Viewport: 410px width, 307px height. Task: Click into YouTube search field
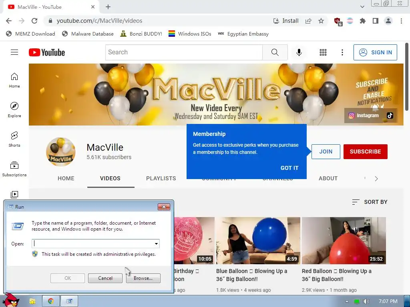pos(184,52)
